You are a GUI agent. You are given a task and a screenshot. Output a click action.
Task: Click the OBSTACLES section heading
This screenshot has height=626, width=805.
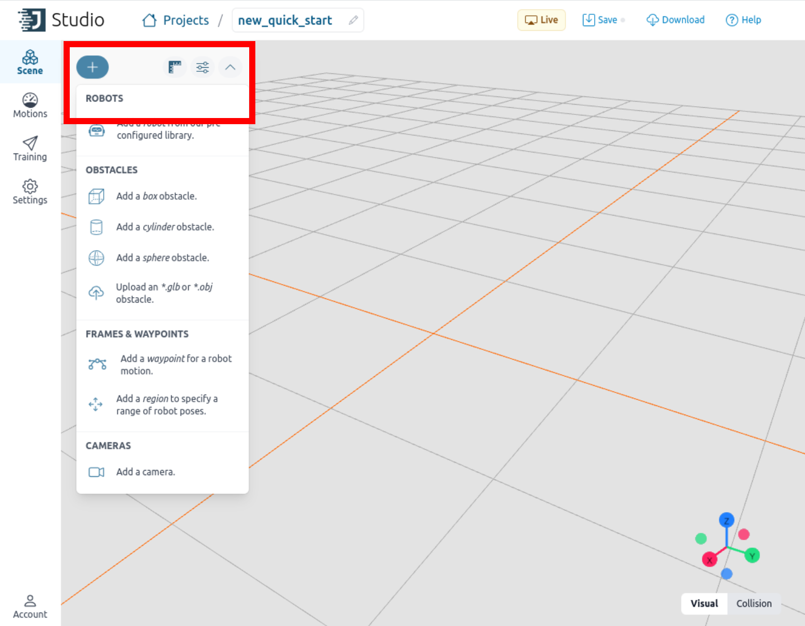pos(111,170)
